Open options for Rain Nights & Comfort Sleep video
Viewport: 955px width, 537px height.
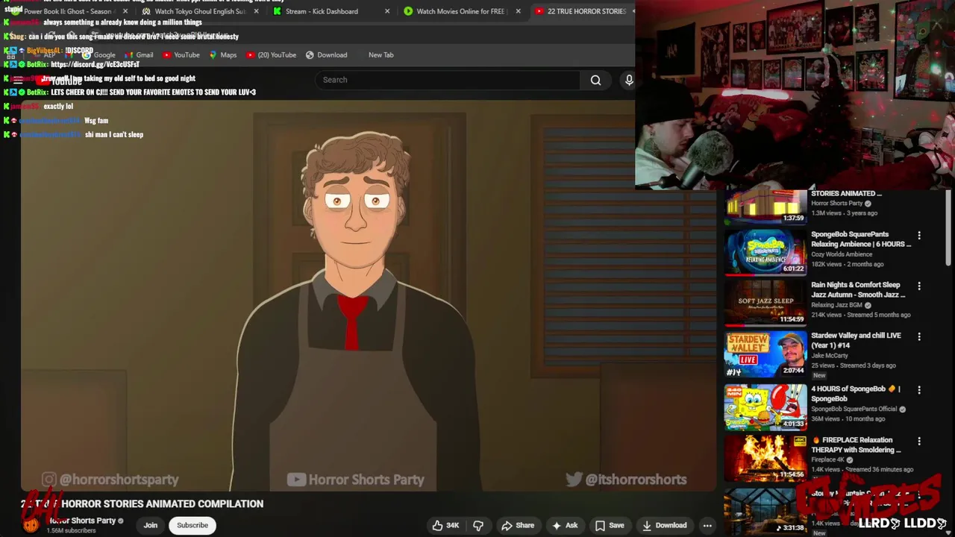coord(919,286)
